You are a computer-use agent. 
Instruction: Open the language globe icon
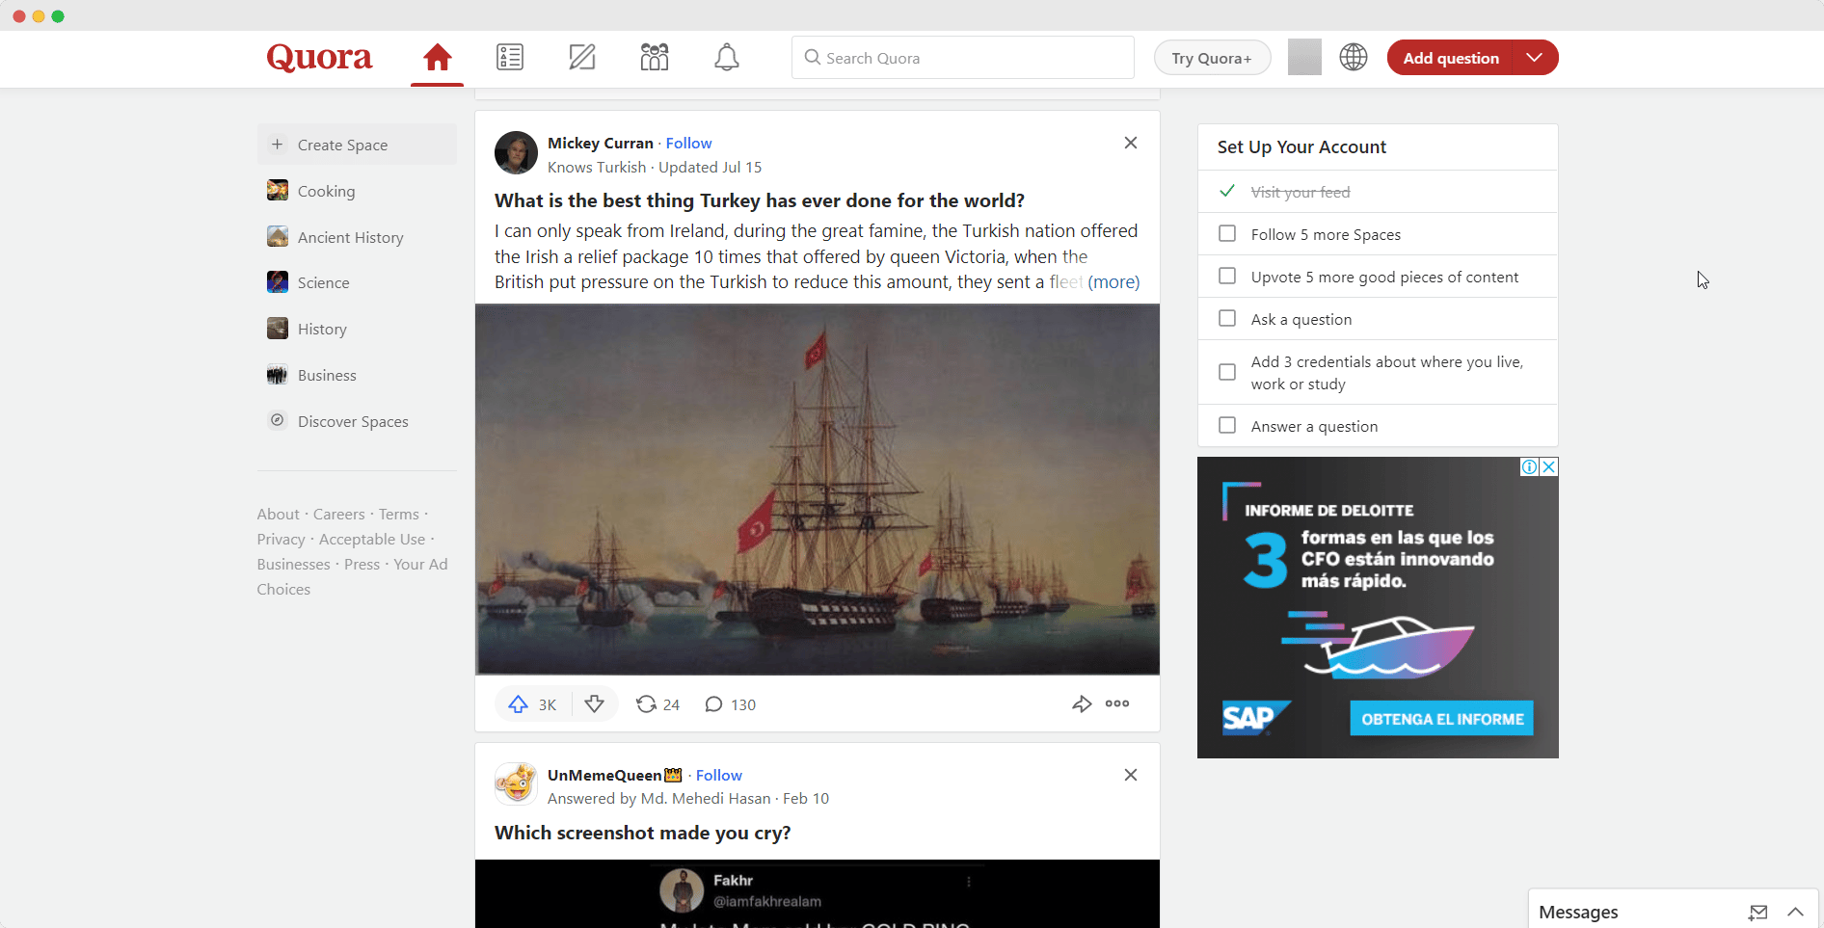1354,57
